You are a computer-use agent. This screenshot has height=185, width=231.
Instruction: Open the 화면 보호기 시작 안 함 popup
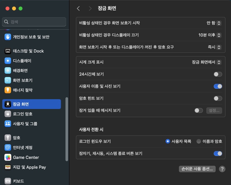[x=214, y=23]
